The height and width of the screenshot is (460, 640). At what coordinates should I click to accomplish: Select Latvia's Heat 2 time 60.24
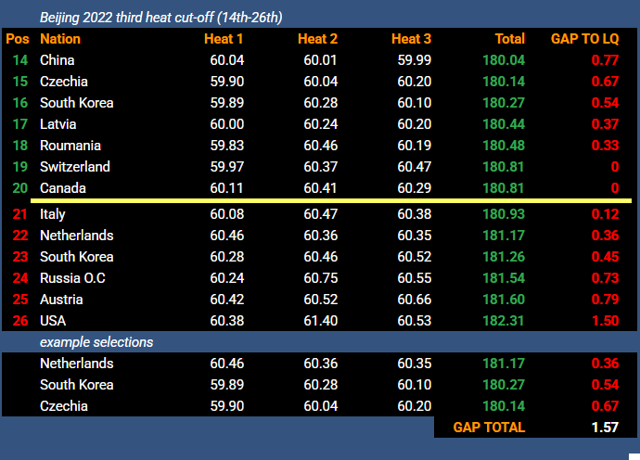[320, 124]
